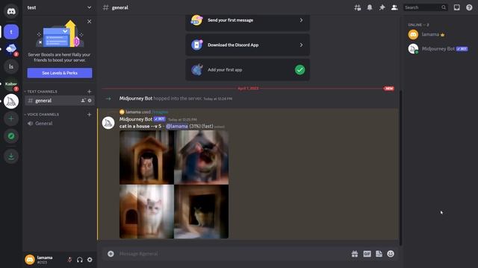This screenshot has width=478, height=268.
Task: Open the Kaiber server icon
Action: pyautogui.click(x=11, y=84)
